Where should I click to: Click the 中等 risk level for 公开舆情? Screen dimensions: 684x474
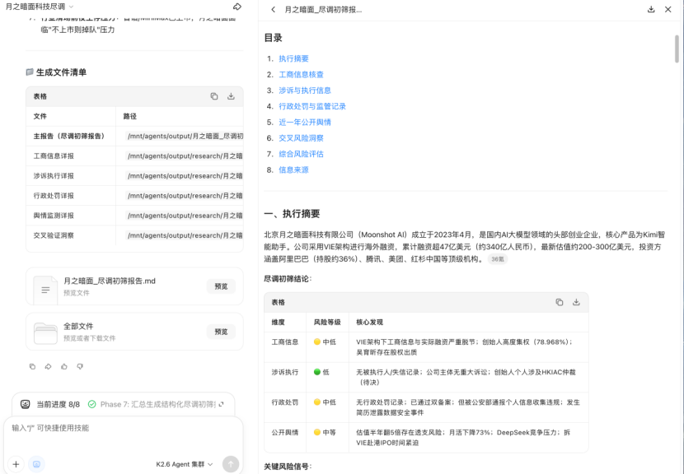click(x=325, y=432)
